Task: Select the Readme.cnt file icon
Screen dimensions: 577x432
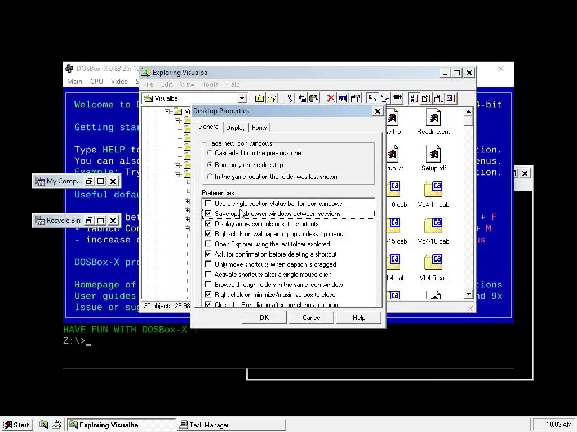Action: tap(433, 122)
